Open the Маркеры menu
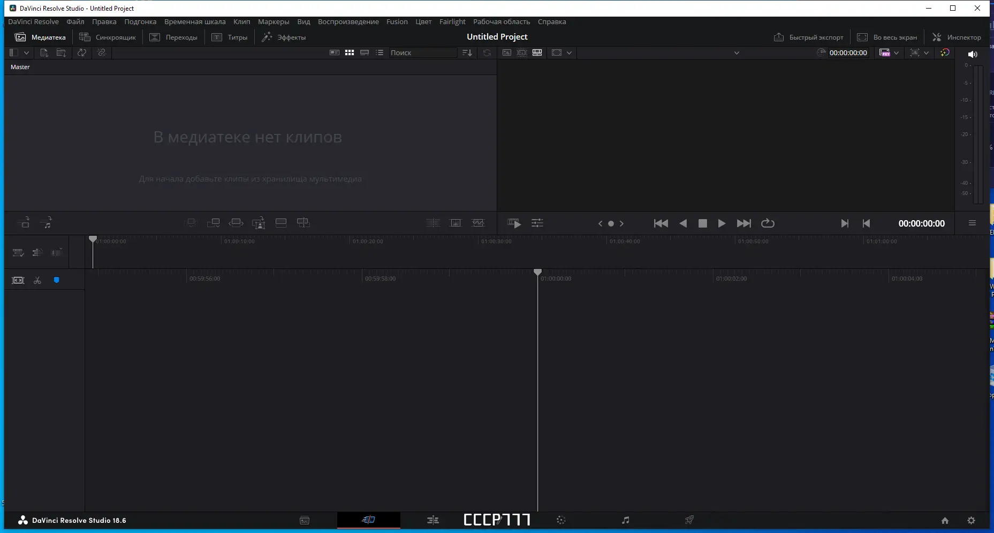The image size is (994, 533). (274, 22)
